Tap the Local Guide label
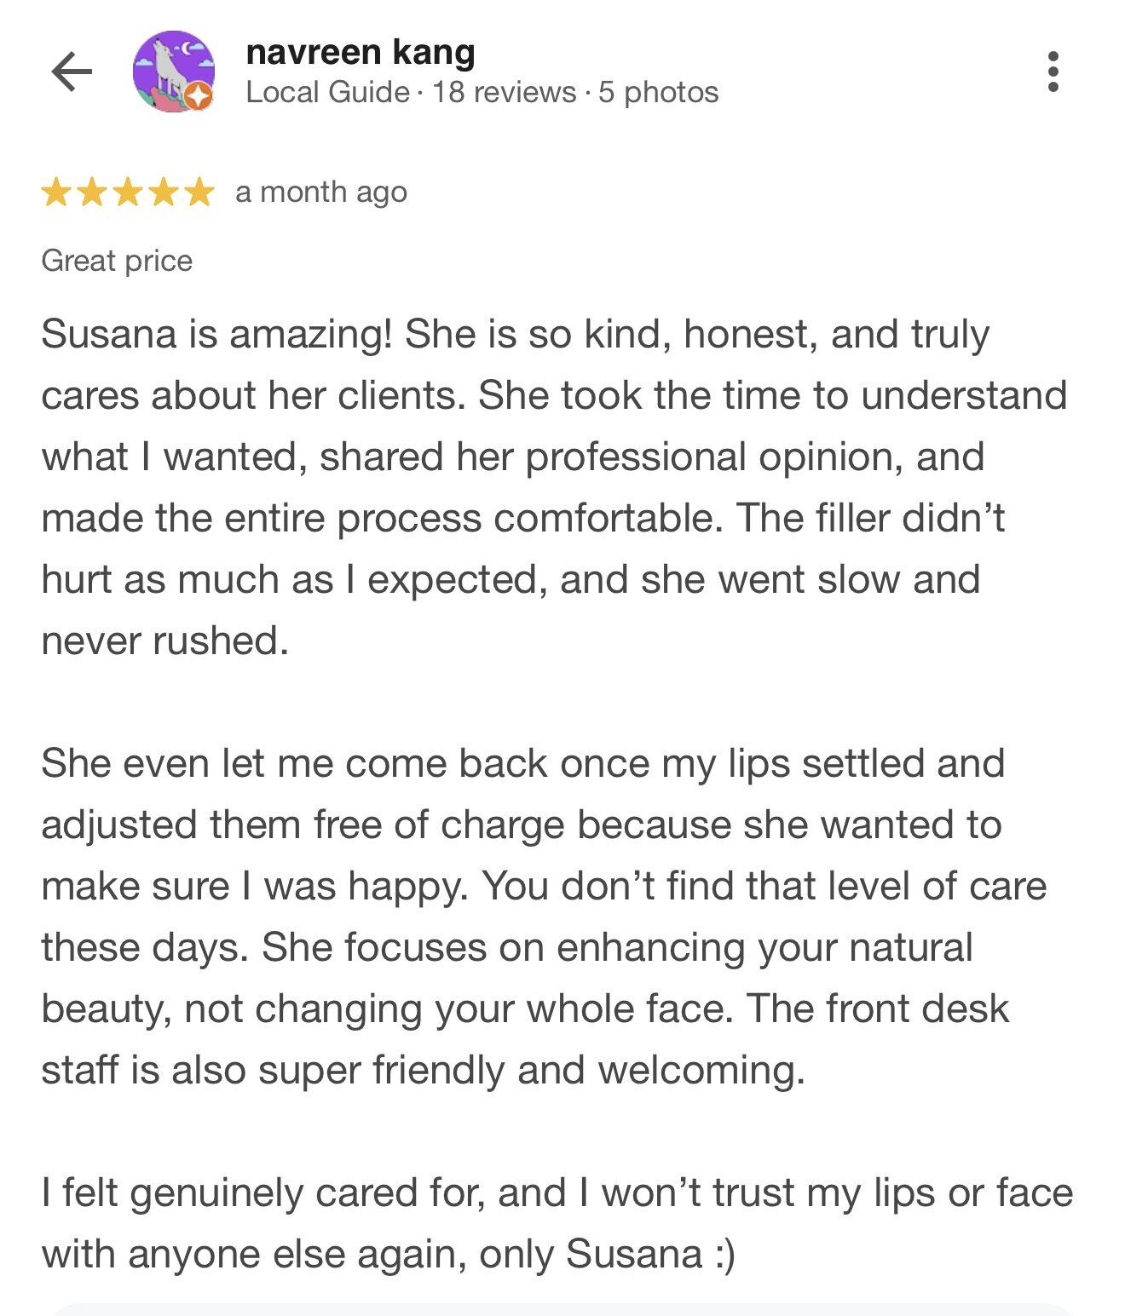Viewport: 1125px width, 1316px height. coord(327,92)
